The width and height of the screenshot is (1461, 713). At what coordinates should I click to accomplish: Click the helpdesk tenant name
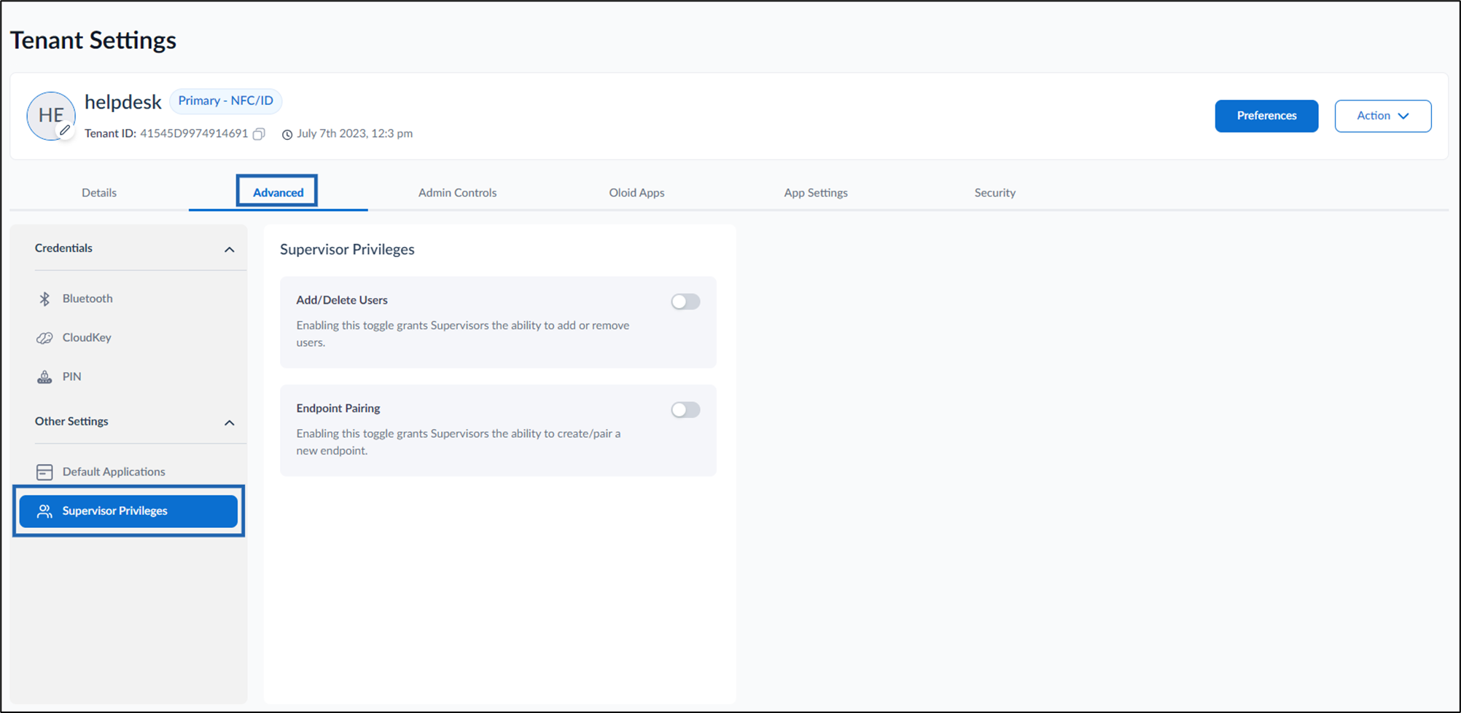click(x=123, y=102)
